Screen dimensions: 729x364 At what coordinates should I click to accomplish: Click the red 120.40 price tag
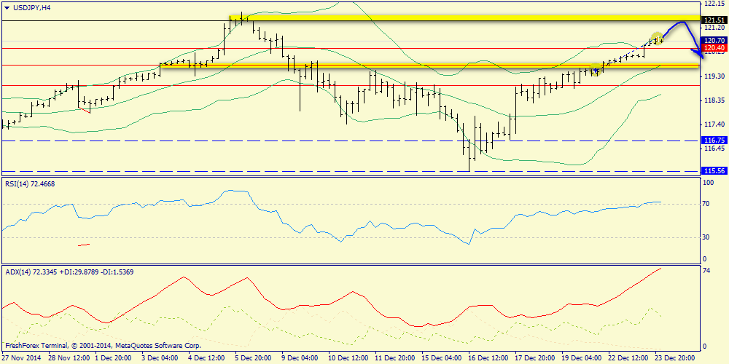click(714, 48)
